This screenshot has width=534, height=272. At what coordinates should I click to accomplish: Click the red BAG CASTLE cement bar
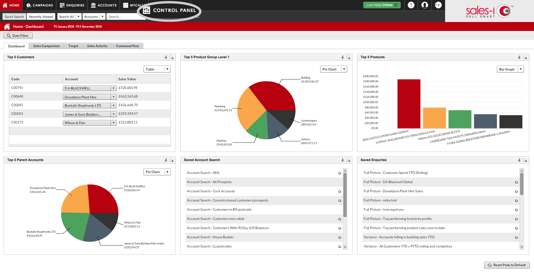click(x=409, y=104)
